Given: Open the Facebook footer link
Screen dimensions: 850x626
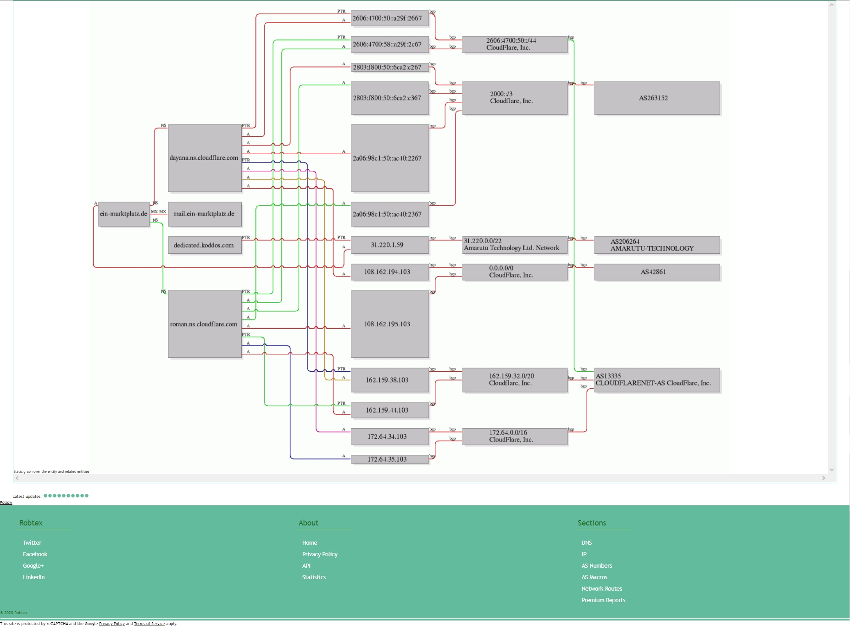Looking at the screenshot, I should click(x=35, y=554).
